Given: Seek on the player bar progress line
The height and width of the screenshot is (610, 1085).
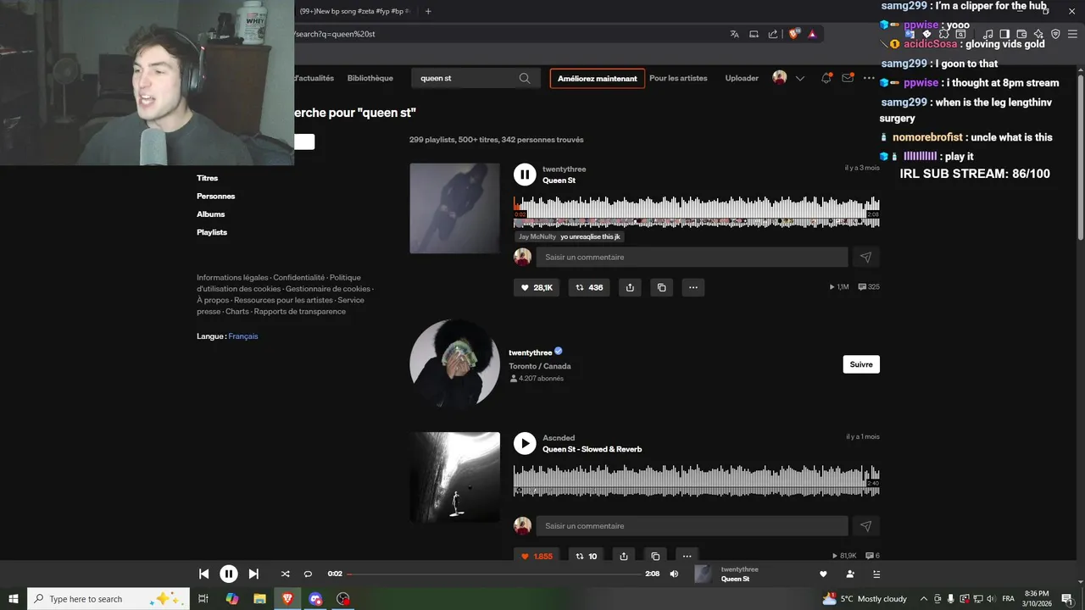Looking at the screenshot, I should point(494,574).
